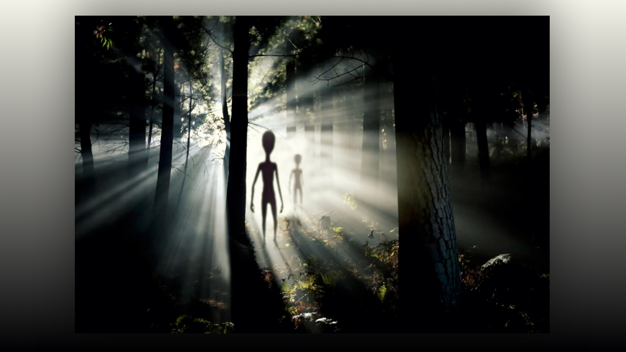Click the light-colored fern frond at lower right

click(x=496, y=261)
